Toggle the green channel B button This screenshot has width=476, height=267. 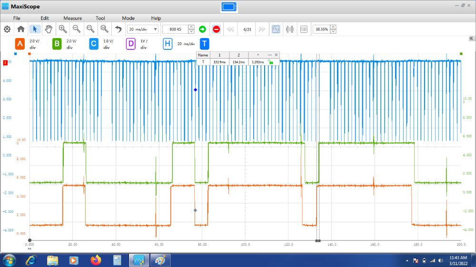[x=57, y=44]
